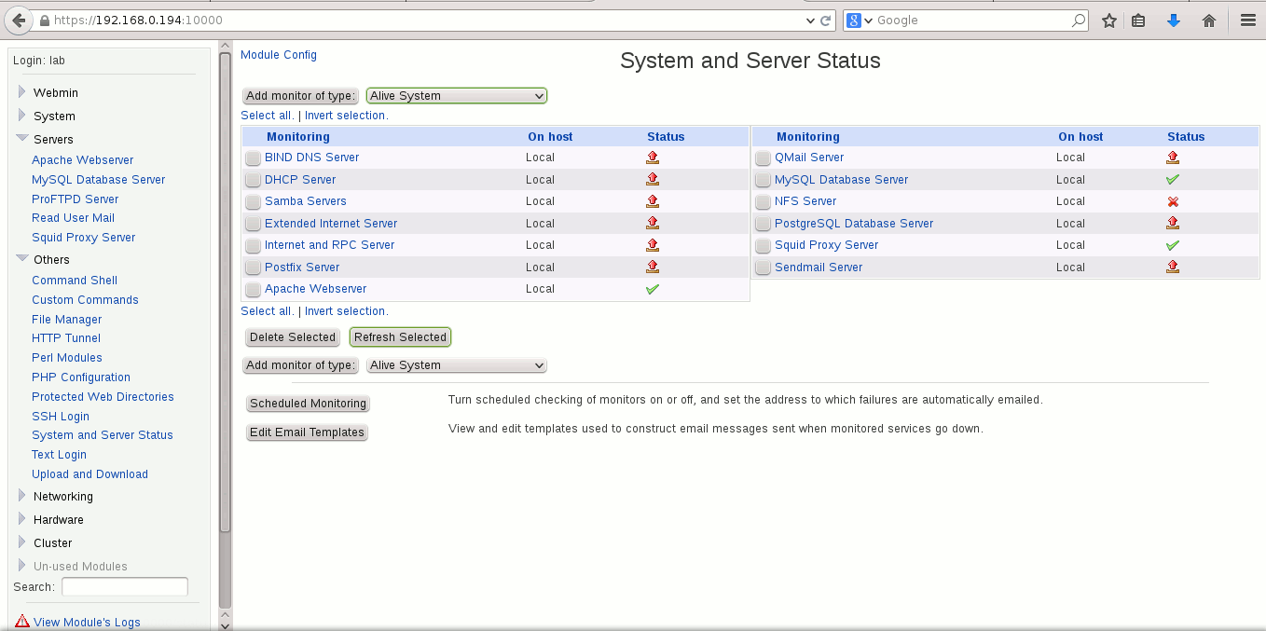Click the bottom Select all link
This screenshot has width=1266, height=631.
tap(267, 311)
